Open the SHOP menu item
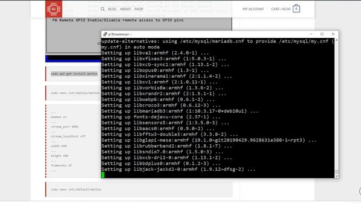The height and width of the screenshot is (203, 361). 139,9
